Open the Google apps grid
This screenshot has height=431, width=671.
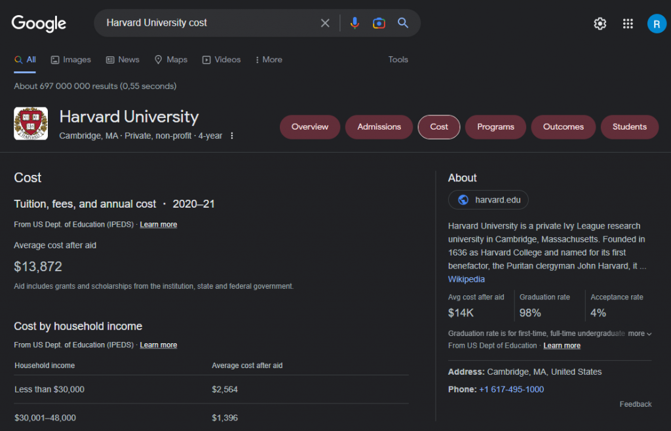tap(628, 24)
